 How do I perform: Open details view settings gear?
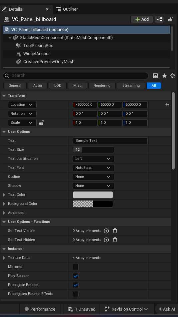(x=173, y=76)
